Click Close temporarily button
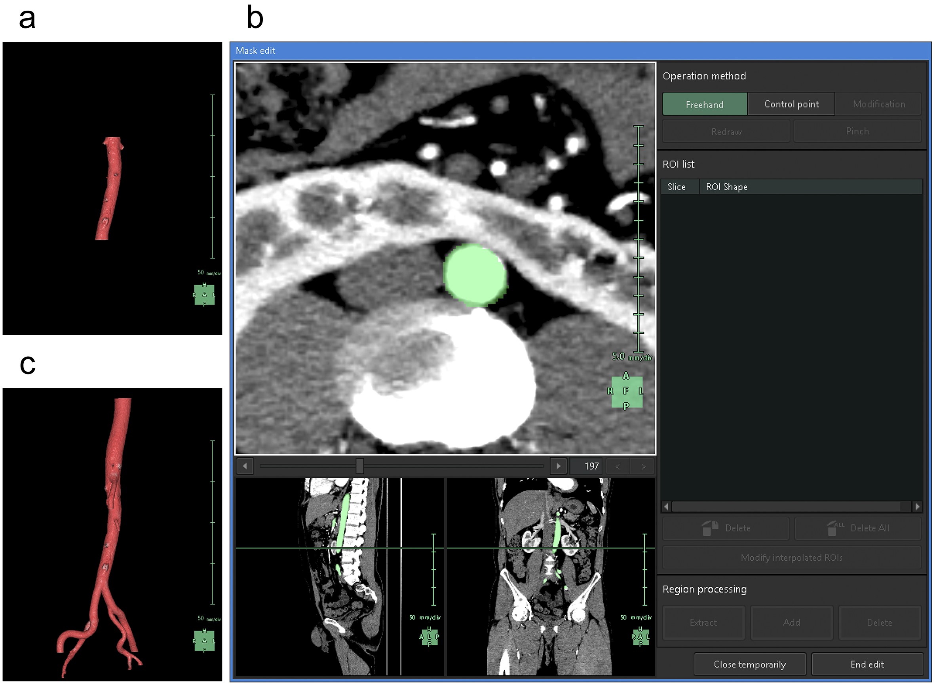This screenshot has height=686, width=935. [750, 664]
